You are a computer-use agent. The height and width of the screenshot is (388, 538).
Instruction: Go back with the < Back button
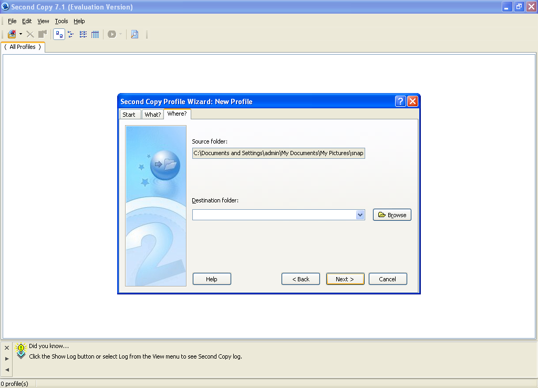(301, 279)
